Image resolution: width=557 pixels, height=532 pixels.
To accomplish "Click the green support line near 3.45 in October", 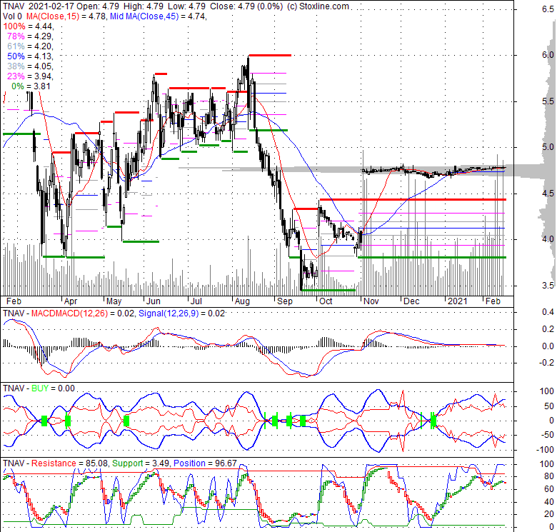I will click(x=328, y=291).
